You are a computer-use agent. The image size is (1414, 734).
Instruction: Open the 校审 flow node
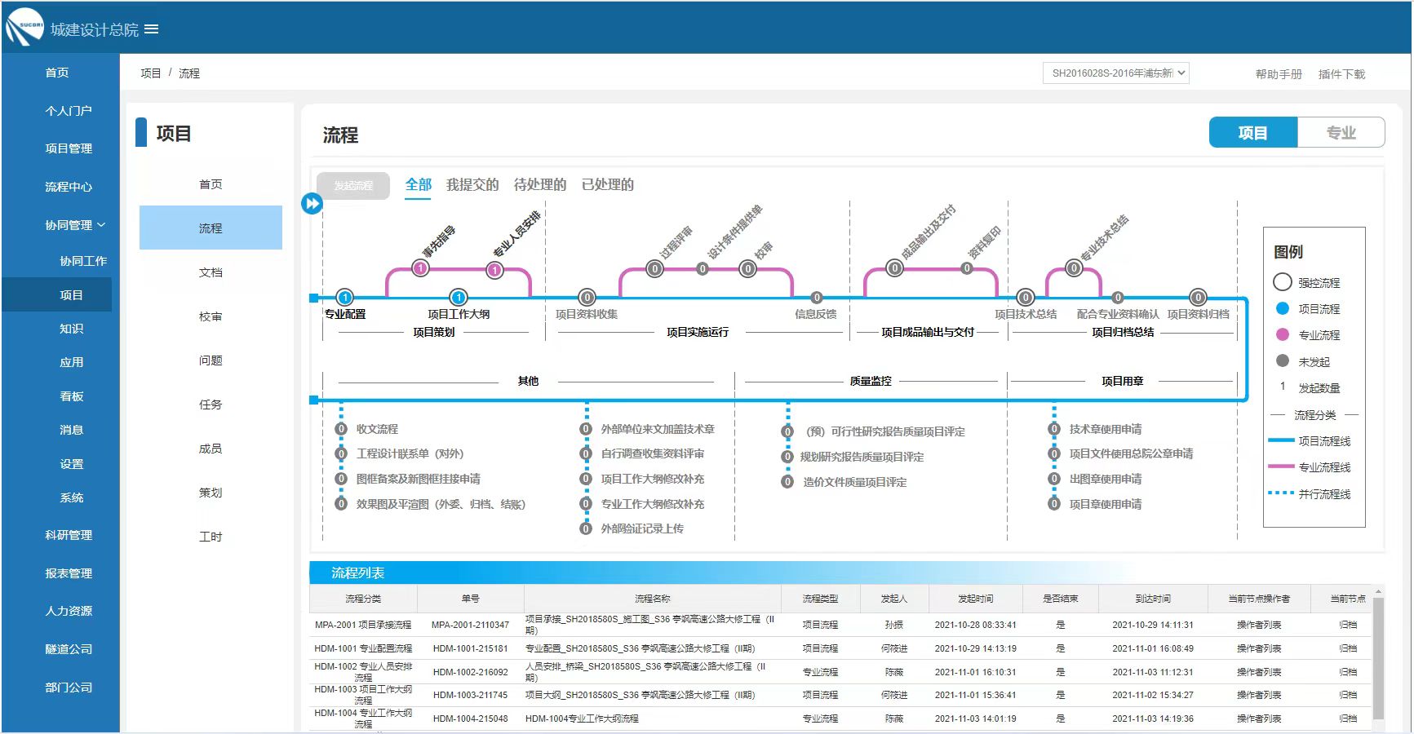pyautogui.click(x=747, y=268)
